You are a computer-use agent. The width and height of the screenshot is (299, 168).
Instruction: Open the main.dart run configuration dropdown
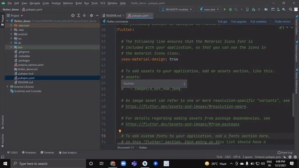209,9
